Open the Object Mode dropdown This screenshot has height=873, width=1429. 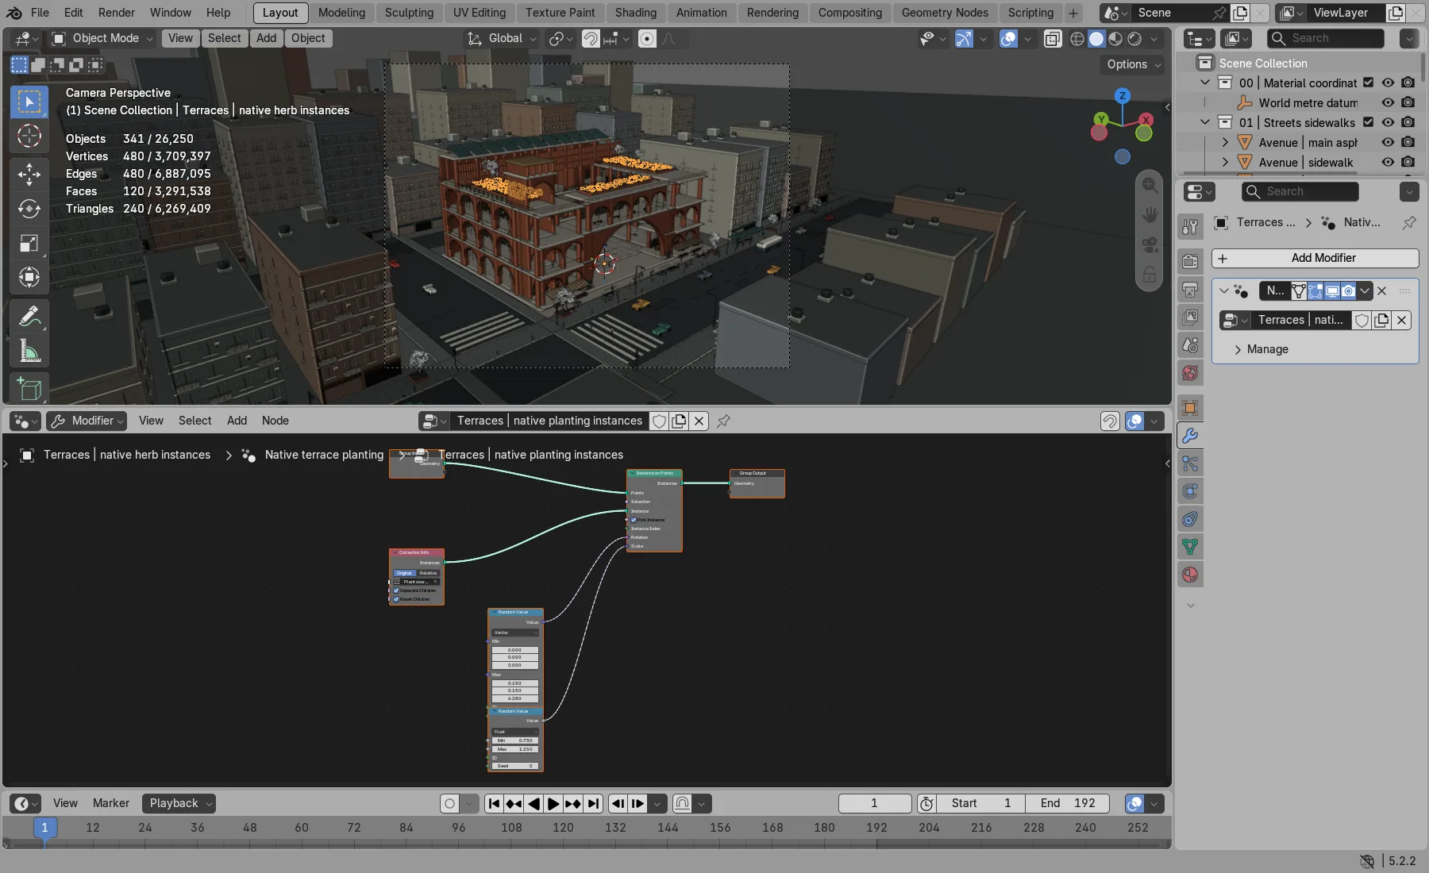pos(101,38)
